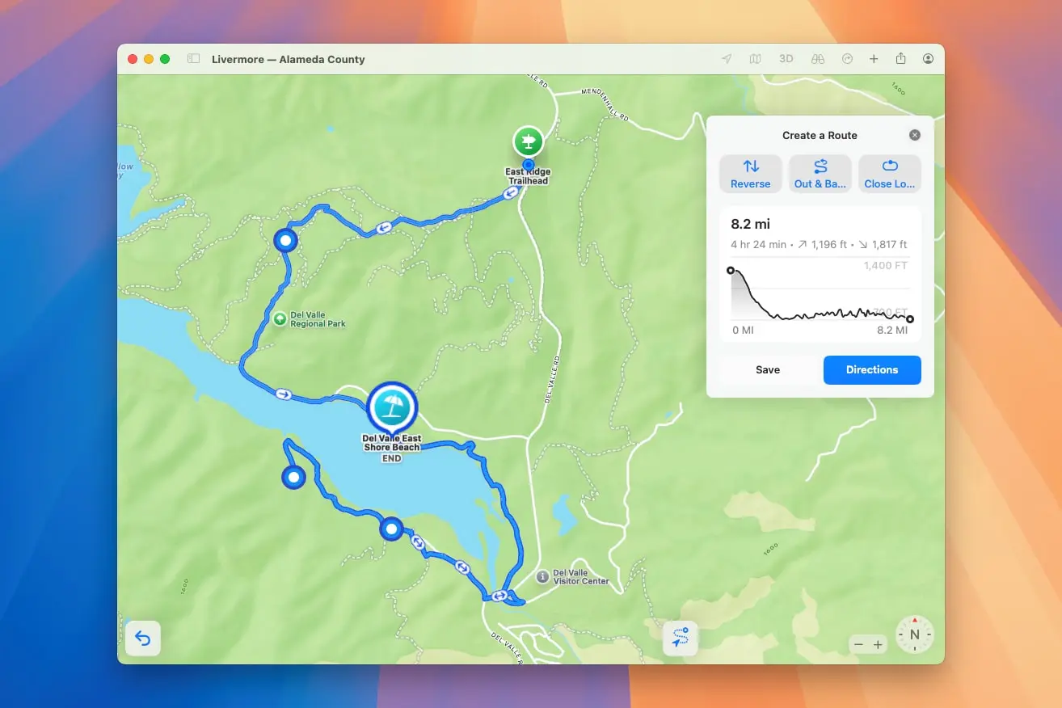Activate Look Around with the binoculars icon
This screenshot has height=708, width=1062.
pyautogui.click(x=818, y=58)
